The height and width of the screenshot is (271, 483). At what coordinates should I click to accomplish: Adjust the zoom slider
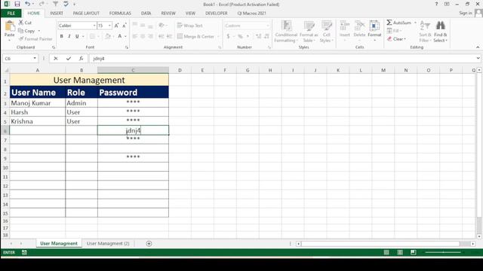point(443,252)
